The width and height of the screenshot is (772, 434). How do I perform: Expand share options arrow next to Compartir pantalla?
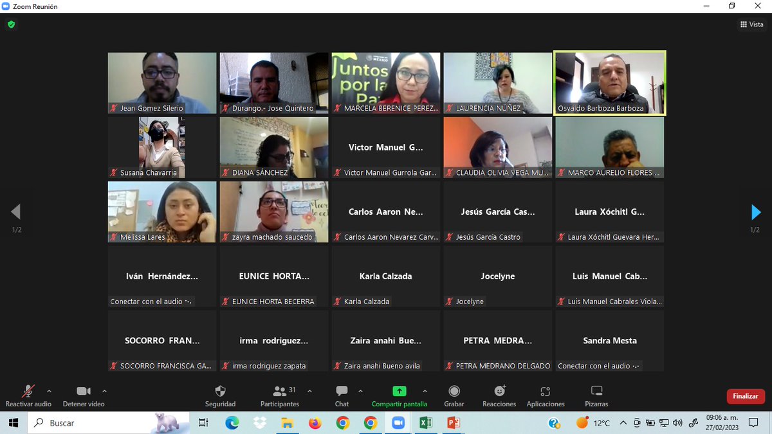point(425,391)
